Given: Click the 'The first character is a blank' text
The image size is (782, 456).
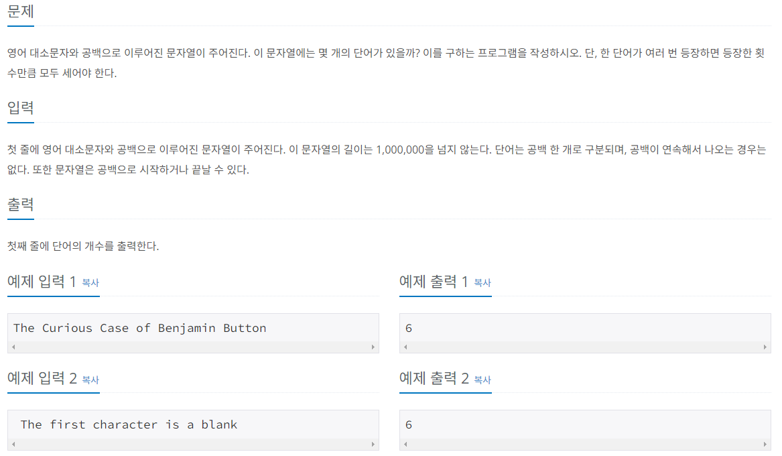Looking at the screenshot, I should coord(129,424).
